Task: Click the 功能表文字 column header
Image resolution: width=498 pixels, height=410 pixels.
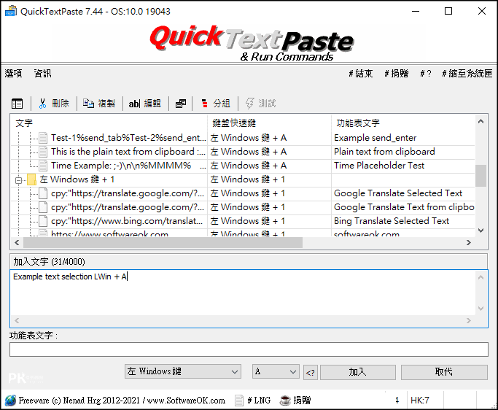Action: pos(402,123)
